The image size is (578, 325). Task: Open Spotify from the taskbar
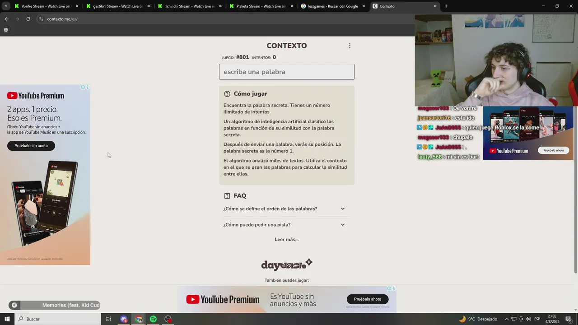pos(154,319)
